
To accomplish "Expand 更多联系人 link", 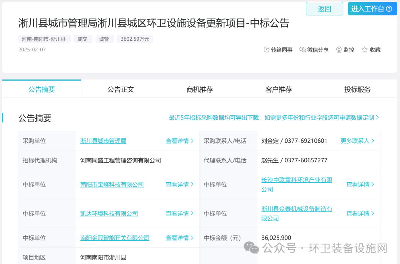I will (x=357, y=141).
